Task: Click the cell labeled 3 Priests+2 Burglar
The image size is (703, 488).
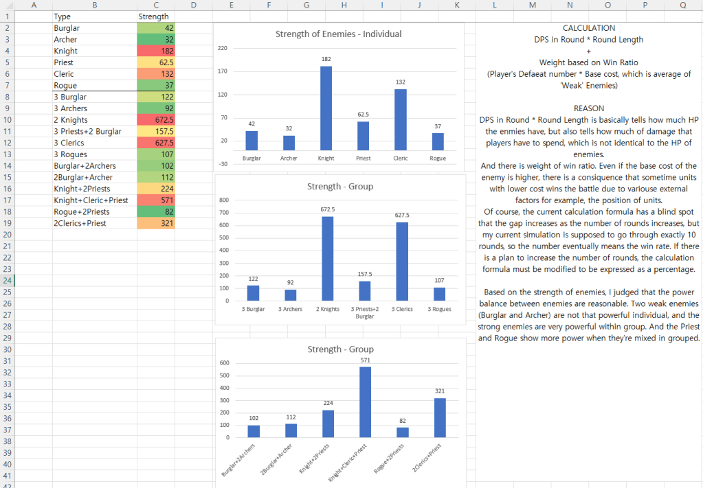Action: tap(94, 131)
